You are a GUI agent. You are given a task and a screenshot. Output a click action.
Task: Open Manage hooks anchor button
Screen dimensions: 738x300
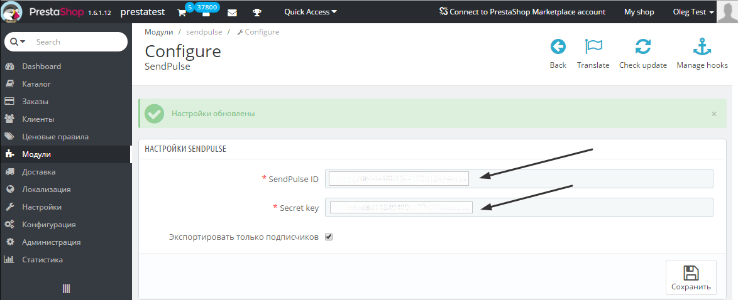coord(702,54)
